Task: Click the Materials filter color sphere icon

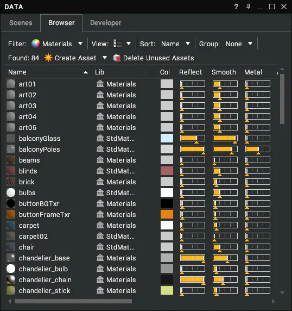Action: coord(36,43)
